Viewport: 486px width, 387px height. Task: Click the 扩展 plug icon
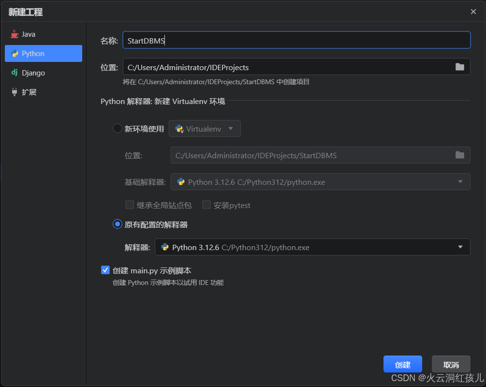[14, 92]
